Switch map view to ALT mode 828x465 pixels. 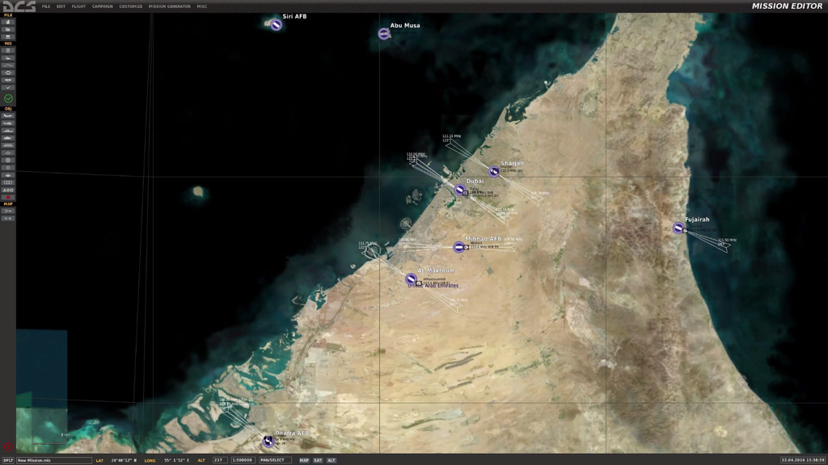pyautogui.click(x=332, y=460)
